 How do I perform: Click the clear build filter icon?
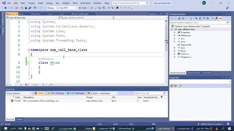point(89,93)
